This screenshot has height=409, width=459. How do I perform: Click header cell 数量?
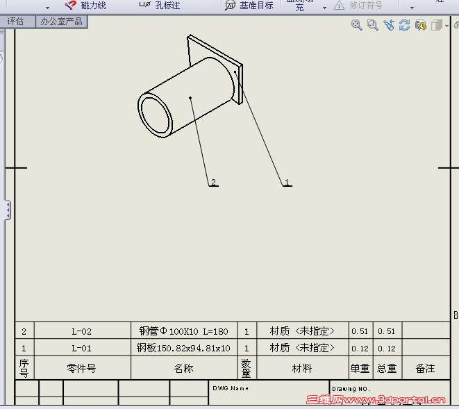point(247,368)
